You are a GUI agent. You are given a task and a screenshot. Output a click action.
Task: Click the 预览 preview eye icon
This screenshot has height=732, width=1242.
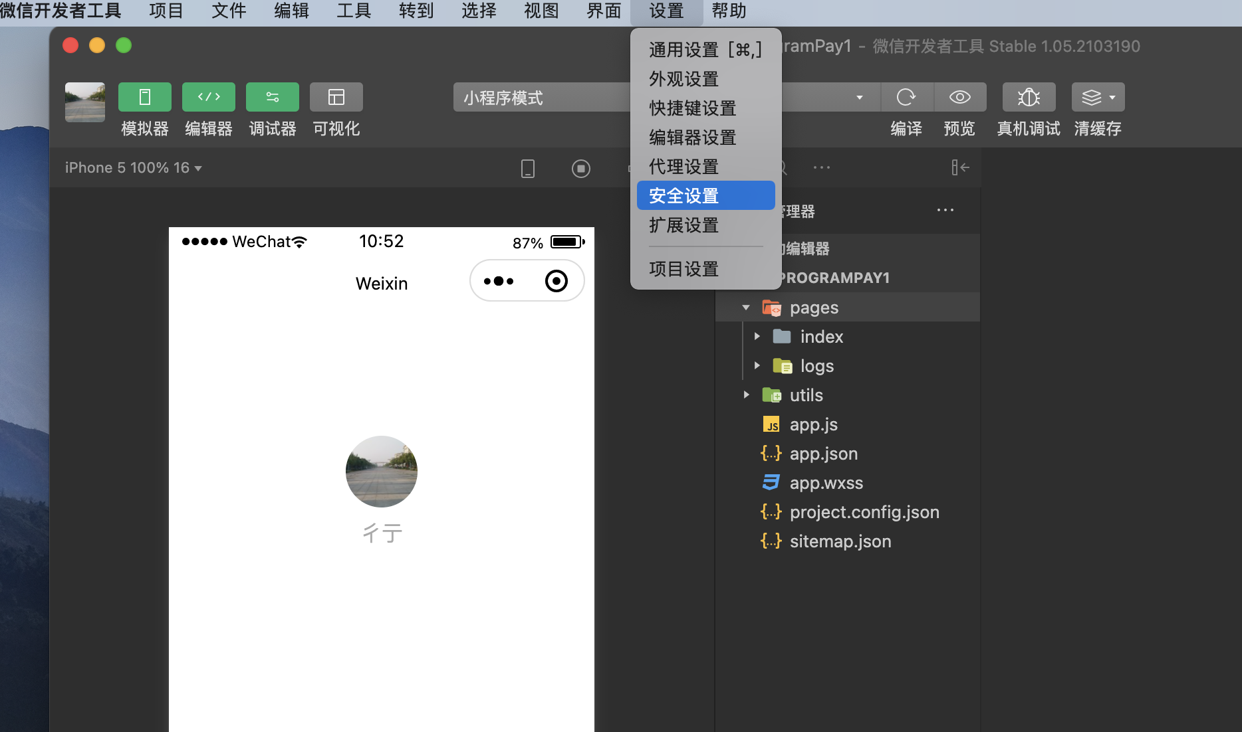959,97
